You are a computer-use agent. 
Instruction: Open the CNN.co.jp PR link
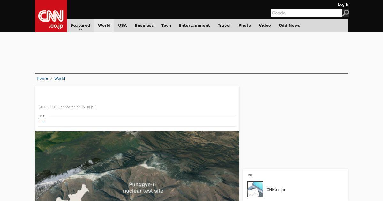coord(276,190)
